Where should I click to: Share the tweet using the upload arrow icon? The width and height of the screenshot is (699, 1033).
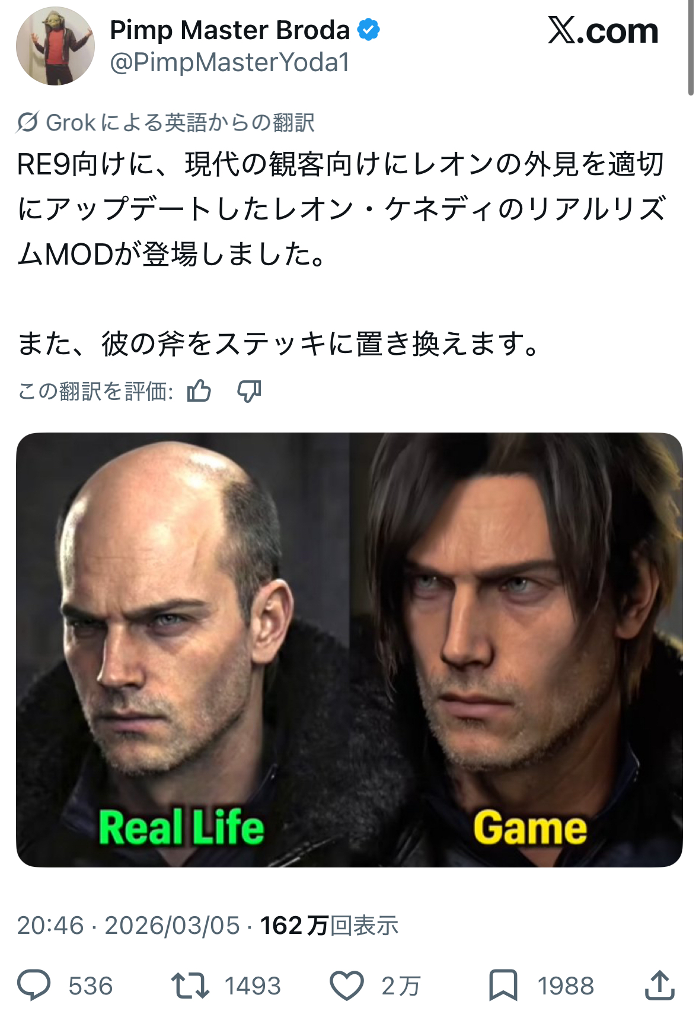659,985
